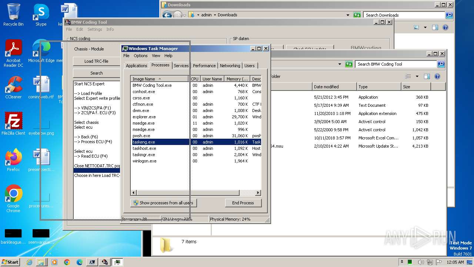Click the refresh icon in Downloads window
Viewport: 474px width, 267px height.
pos(357,15)
